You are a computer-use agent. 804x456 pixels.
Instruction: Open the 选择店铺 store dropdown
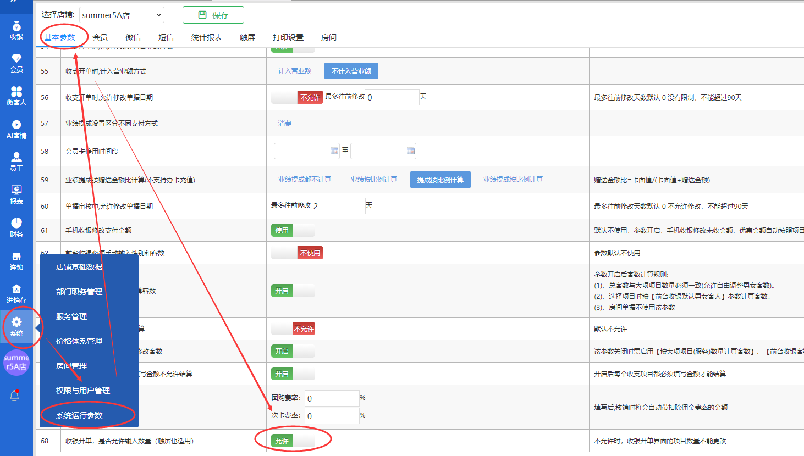coord(122,15)
